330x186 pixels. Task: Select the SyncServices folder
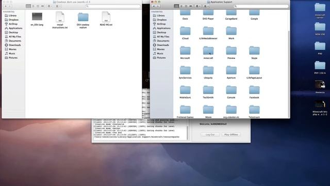185,71
